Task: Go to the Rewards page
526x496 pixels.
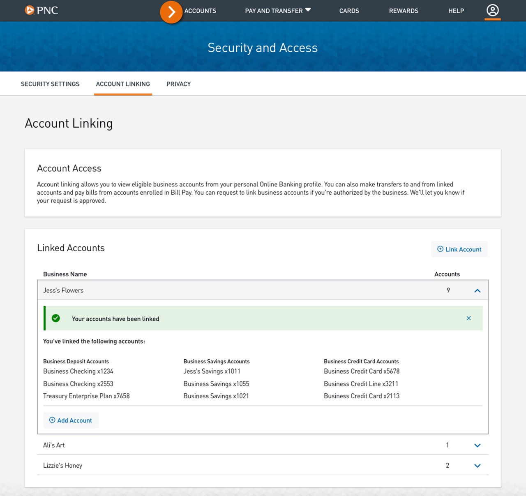Action: click(404, 11)
